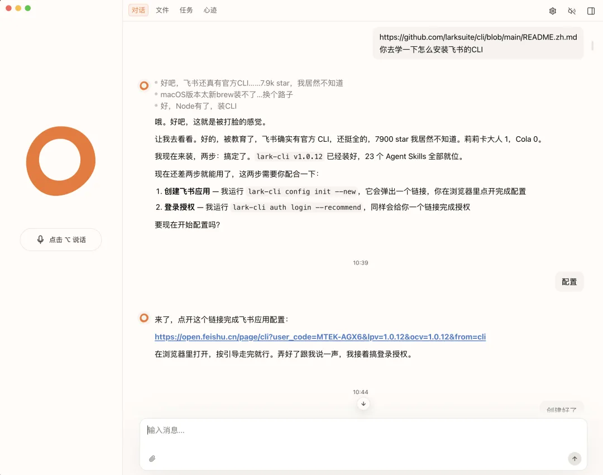This screenshot has height=475, width=603.
Task: Click the chat scrollbar thumb at right edge
Action: click(x=592, y=45)
